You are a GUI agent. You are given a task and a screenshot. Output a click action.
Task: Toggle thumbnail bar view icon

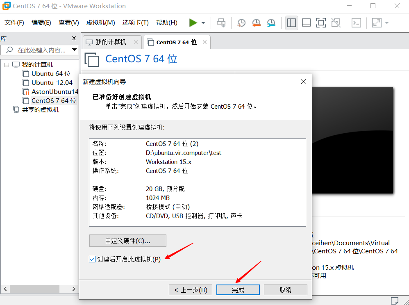(x=306, y=23)
